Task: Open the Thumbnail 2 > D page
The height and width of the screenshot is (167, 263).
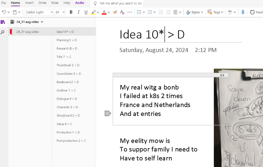Action: (x=74, y=65)
